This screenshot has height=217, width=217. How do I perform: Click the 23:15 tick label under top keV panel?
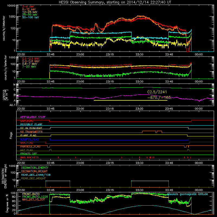pyautogui.click(x=110, y=55)
